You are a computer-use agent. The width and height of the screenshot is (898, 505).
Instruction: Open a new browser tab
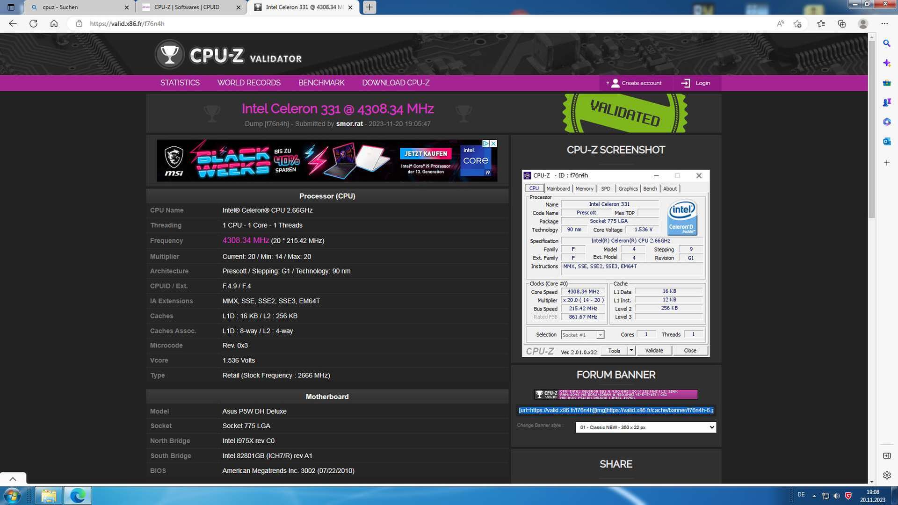click(x=369, y=7)
